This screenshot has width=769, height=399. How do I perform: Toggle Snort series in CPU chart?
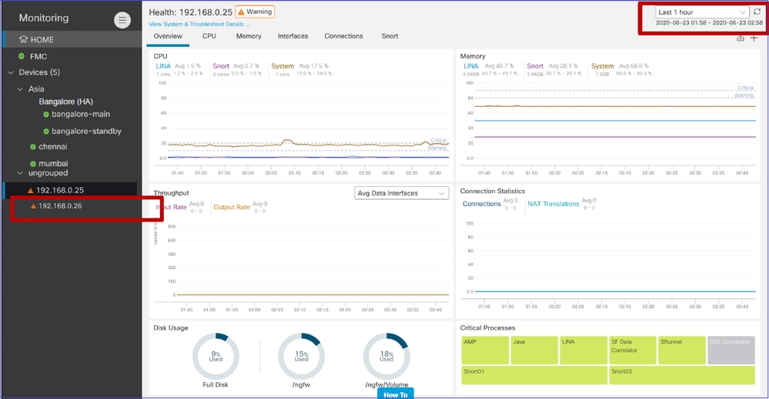(221, 66)
